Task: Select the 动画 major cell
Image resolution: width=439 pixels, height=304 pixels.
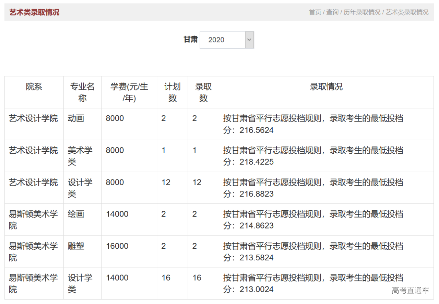Action: (x=76, y=118)
